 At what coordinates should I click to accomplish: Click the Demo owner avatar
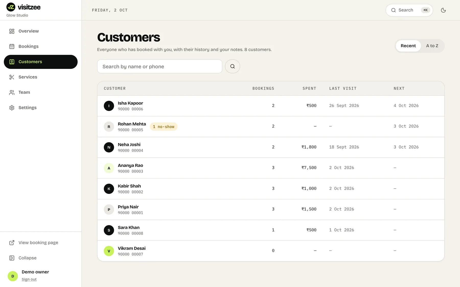click(x=13, y=276)
